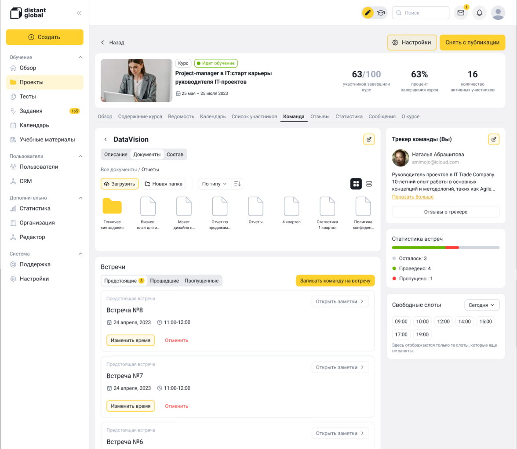Collapse the Обучение sidebar section
Image resolution: width=517 pixels, height=449 pixels.
pyautogui.click(x=80, y=57)
